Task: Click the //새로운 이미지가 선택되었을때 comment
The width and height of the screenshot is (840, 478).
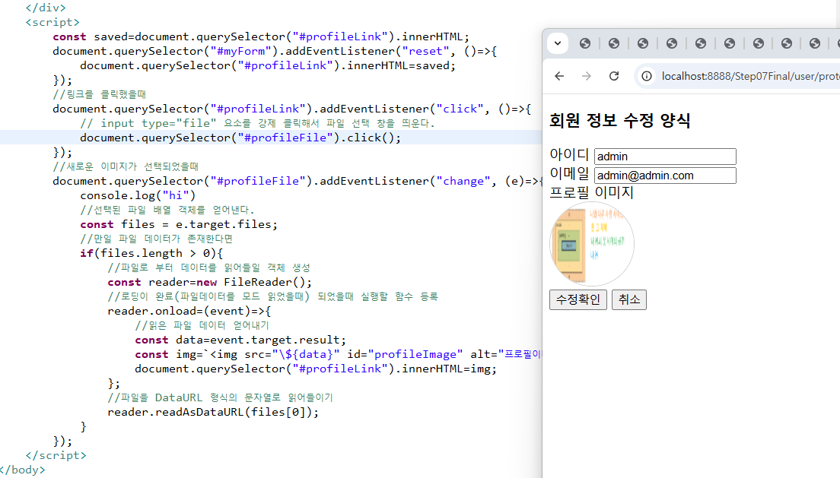Action: point(126,166)
